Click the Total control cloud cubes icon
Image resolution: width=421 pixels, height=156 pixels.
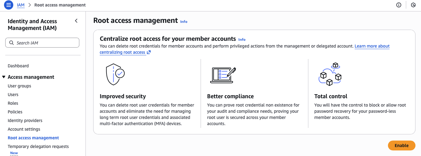click(x=330, y=74)
